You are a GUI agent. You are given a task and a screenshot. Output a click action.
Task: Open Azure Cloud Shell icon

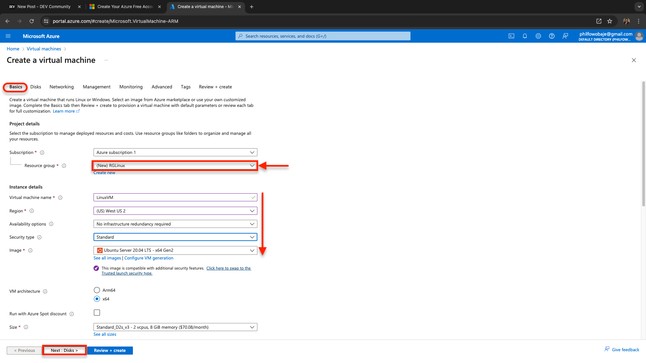tap(511, 36)
